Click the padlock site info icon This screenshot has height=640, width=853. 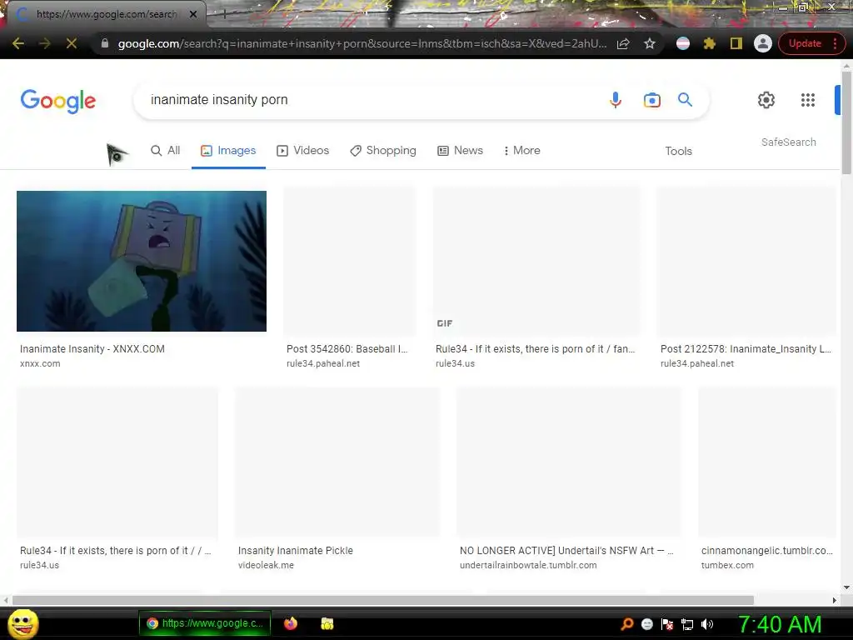click(105, 43)
